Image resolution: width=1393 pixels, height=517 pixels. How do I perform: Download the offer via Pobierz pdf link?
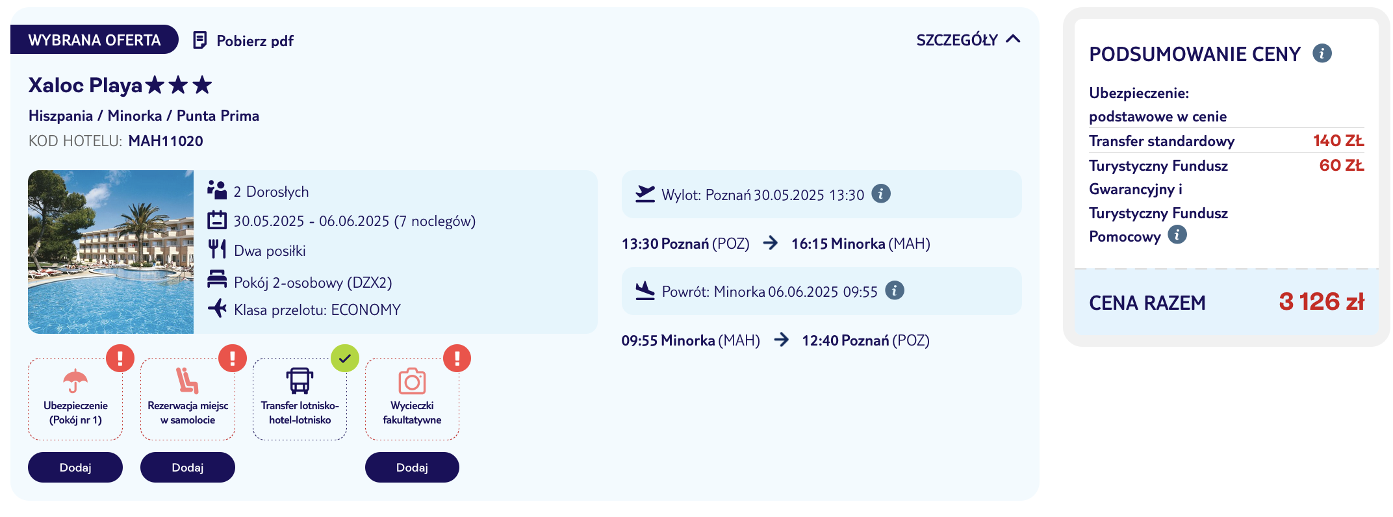[x=255, y=41]
